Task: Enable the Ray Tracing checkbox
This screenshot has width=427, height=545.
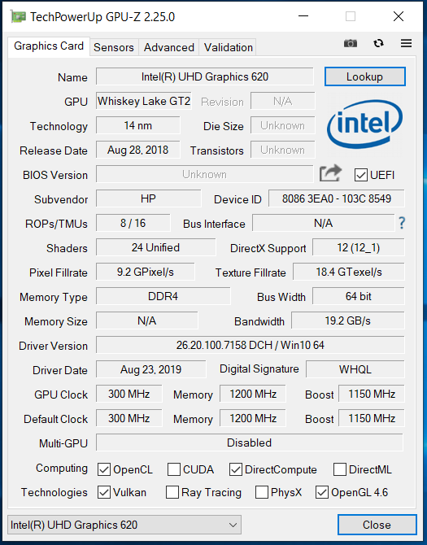Action: click(x=172, y=492)
